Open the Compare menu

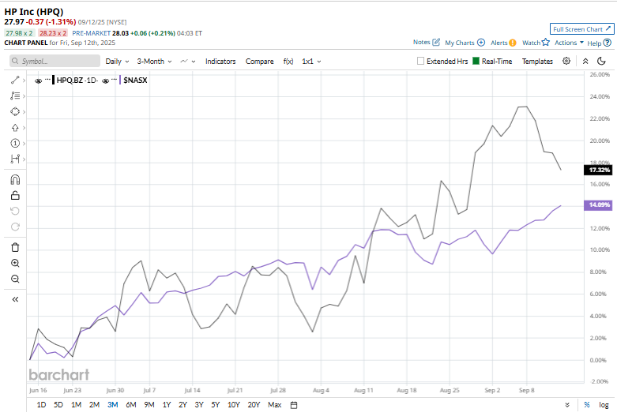point(259,62)
